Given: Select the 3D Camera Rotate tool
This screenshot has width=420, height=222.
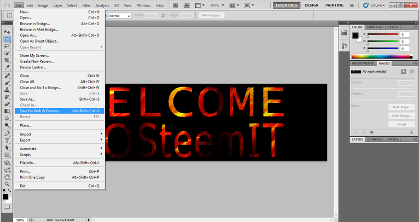Looking at the screenshot, I should click(x=7, y=170).
